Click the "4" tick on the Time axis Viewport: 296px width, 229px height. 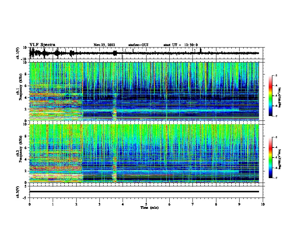pyautogui.click(x=123, y=204)
